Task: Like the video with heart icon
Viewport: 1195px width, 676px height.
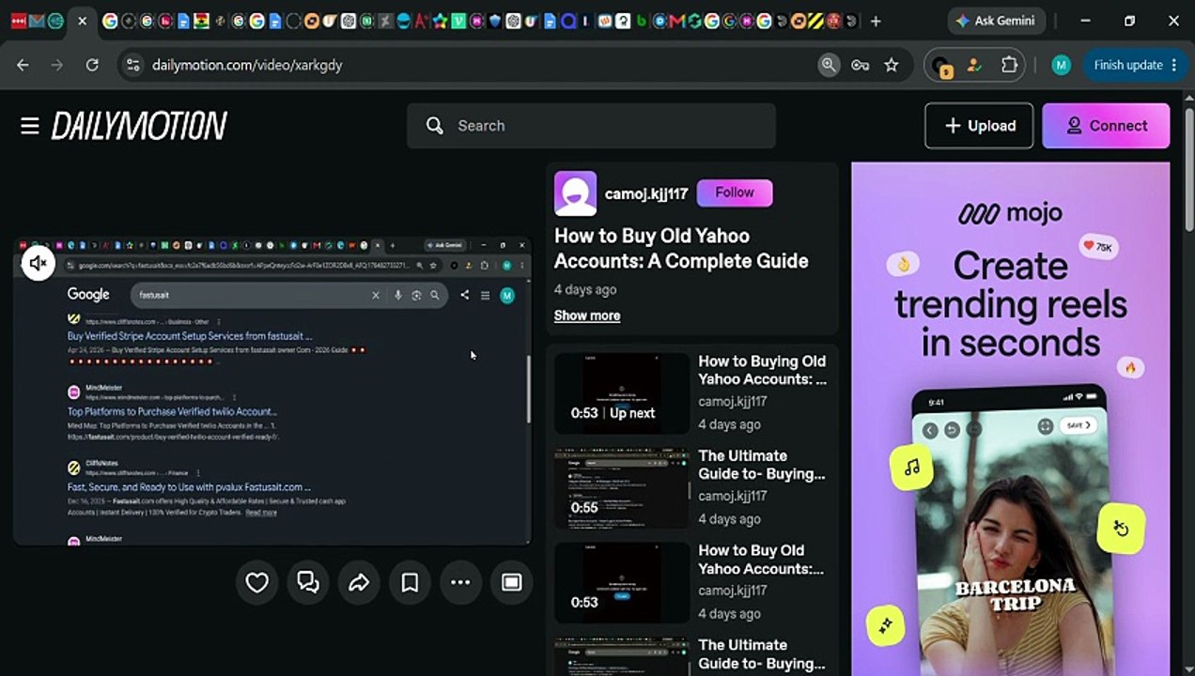Action: (x=257, y=583)
